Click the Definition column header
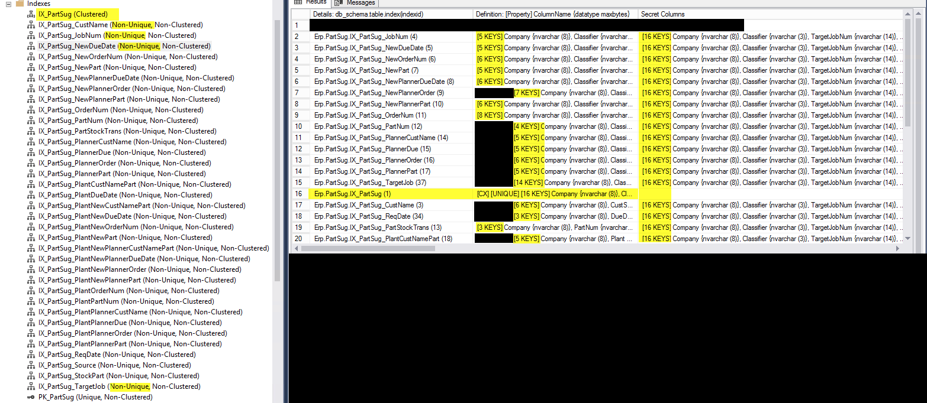 pyautogui.click(x=555, y=14)
